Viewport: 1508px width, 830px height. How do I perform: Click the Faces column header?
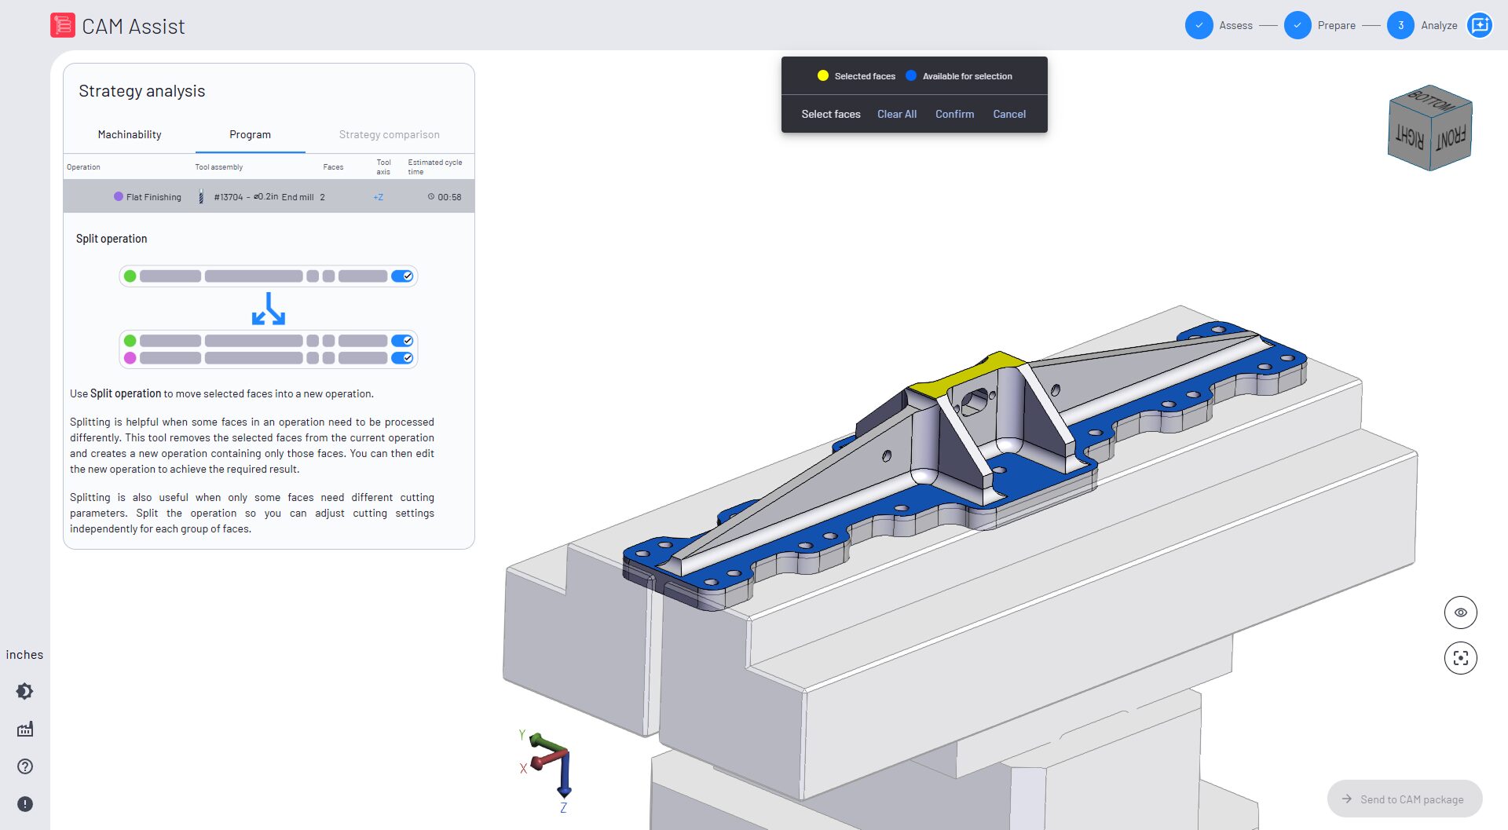click(333, 167)
